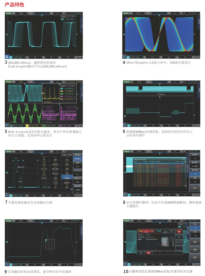This screenshot has height=276, width=205.
Task: Open the home menu icon in figure 9
Action: pyautogui.click(x=7, y=264)
